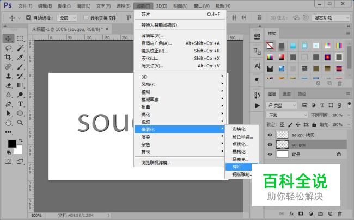Toggle the layer filter switch
The width and height of the screenshot is (354, 220).
(349, 104)
